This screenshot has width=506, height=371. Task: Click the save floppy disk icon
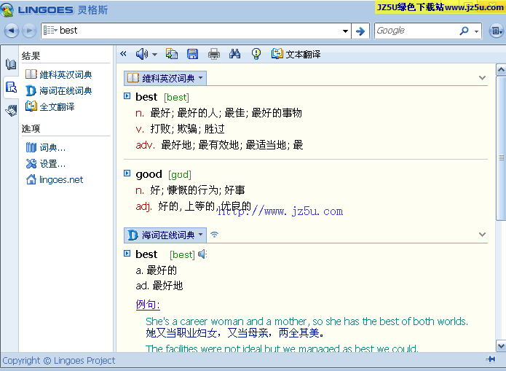193,54
